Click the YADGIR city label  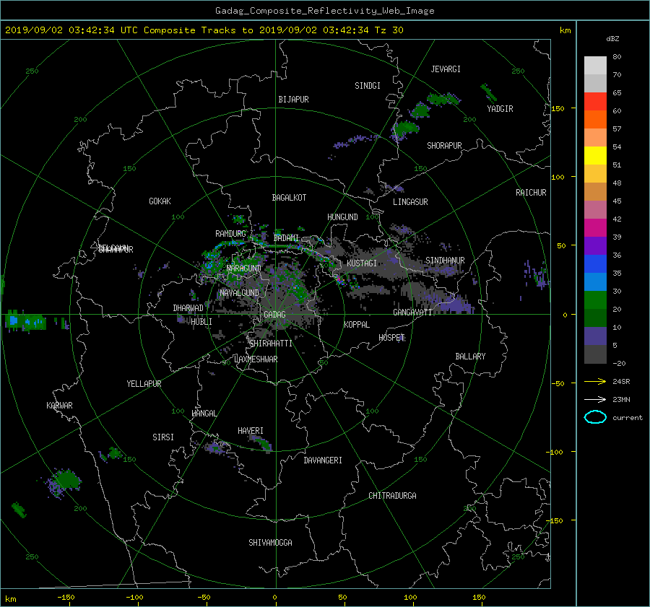500,109
